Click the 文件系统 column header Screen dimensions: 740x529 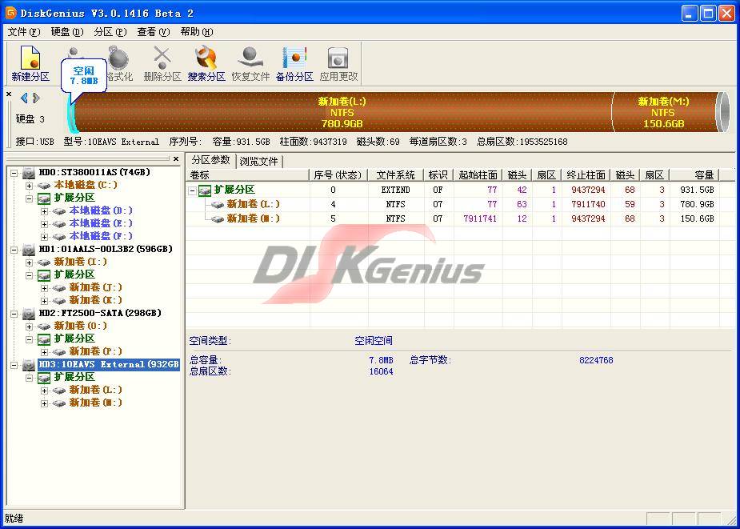tap(395, 175)
